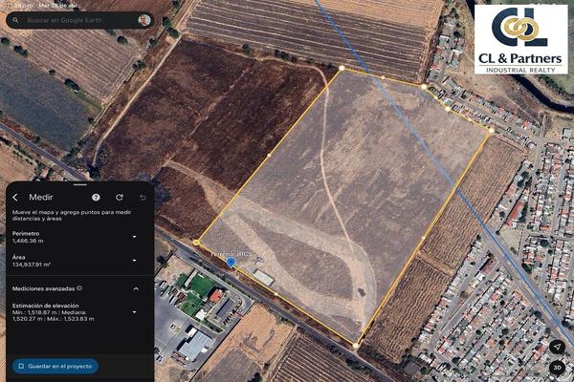Click the magnifier search icon
This screenshot has height=382, width=574.
[x=15, y=20]
